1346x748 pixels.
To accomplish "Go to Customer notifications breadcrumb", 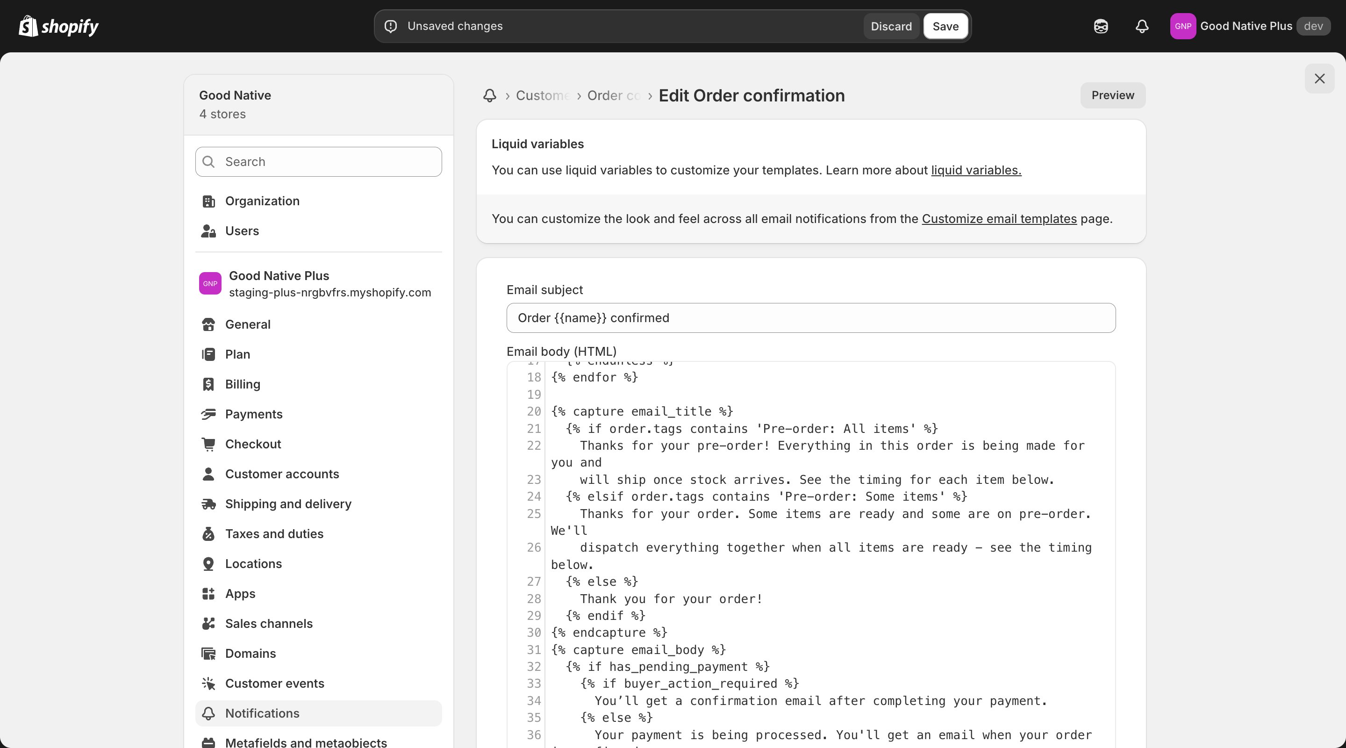I will coord(542,96).
